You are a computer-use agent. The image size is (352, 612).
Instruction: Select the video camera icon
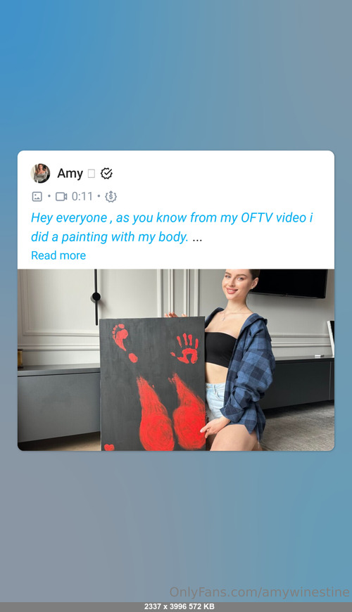pyautogui.click(x=61, y=196)
